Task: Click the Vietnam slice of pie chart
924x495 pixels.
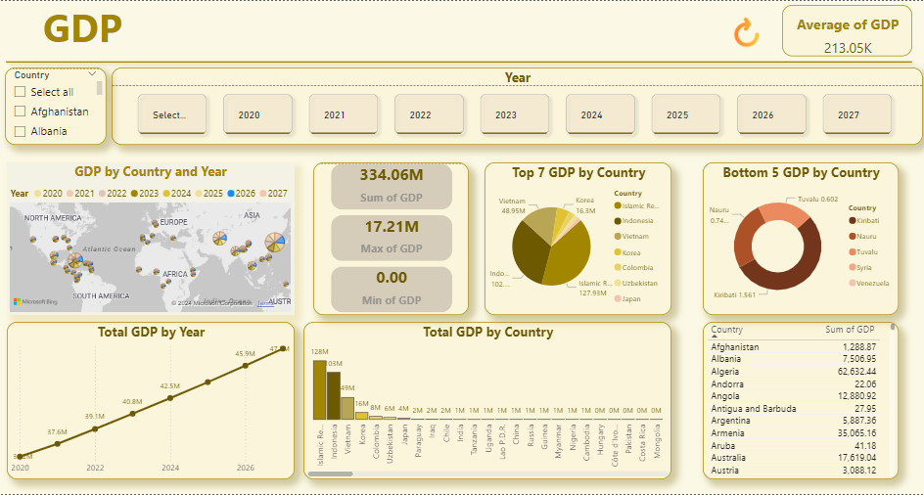Action: [x=539, y=221]
